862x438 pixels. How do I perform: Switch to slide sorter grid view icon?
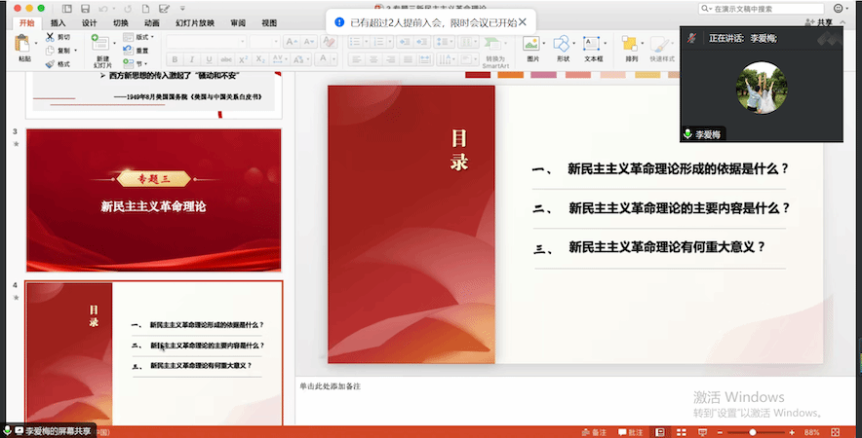point(681,431)
